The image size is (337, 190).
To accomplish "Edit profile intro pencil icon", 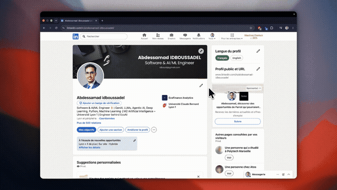I will point(201,85).
